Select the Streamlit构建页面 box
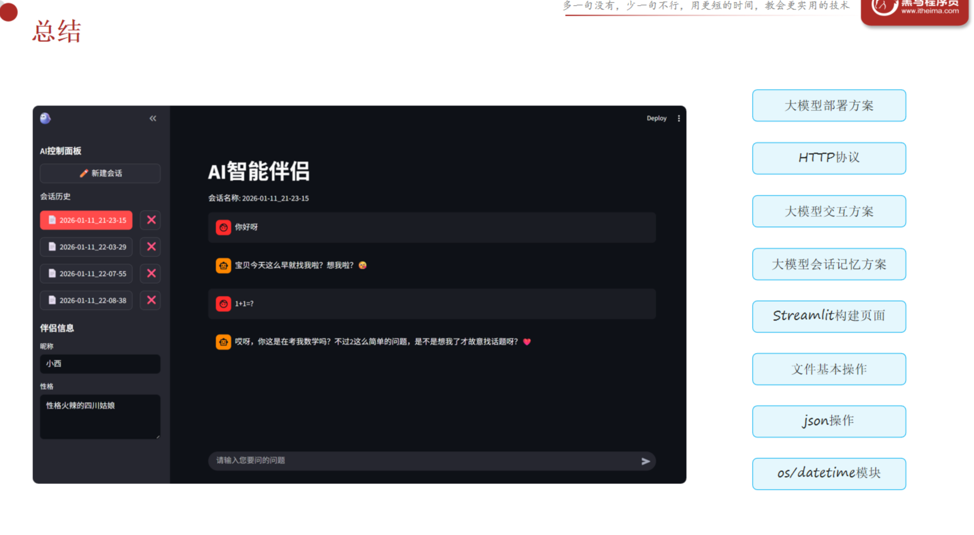 [x=829, y=317]
